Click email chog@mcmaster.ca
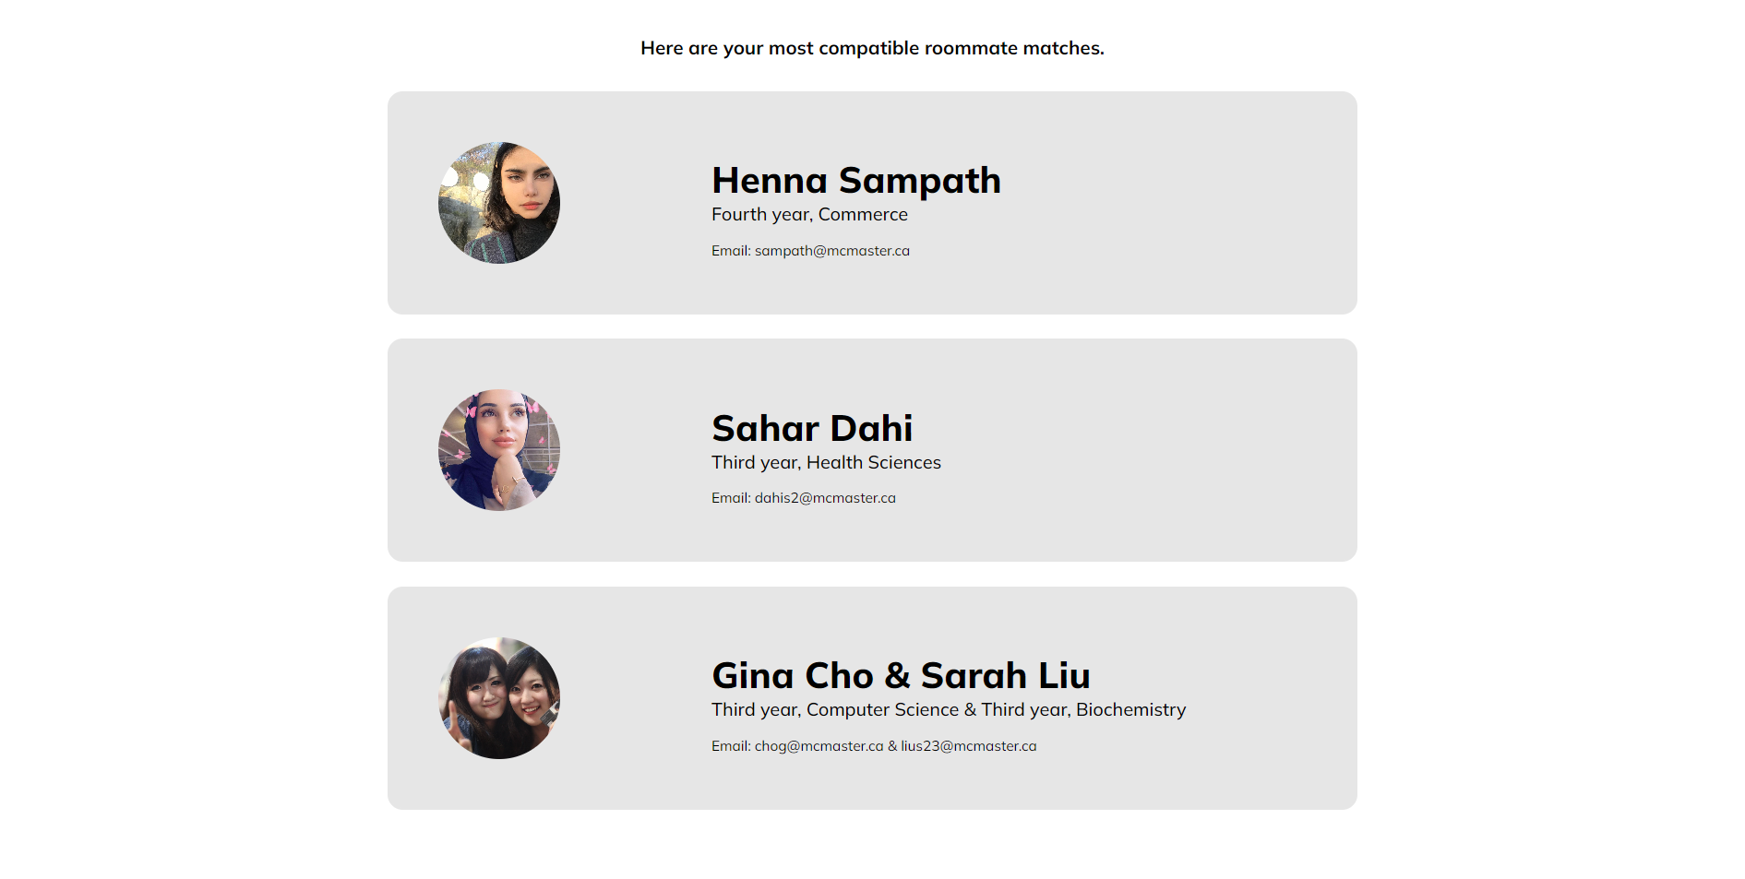 click(x=819, y=746)
